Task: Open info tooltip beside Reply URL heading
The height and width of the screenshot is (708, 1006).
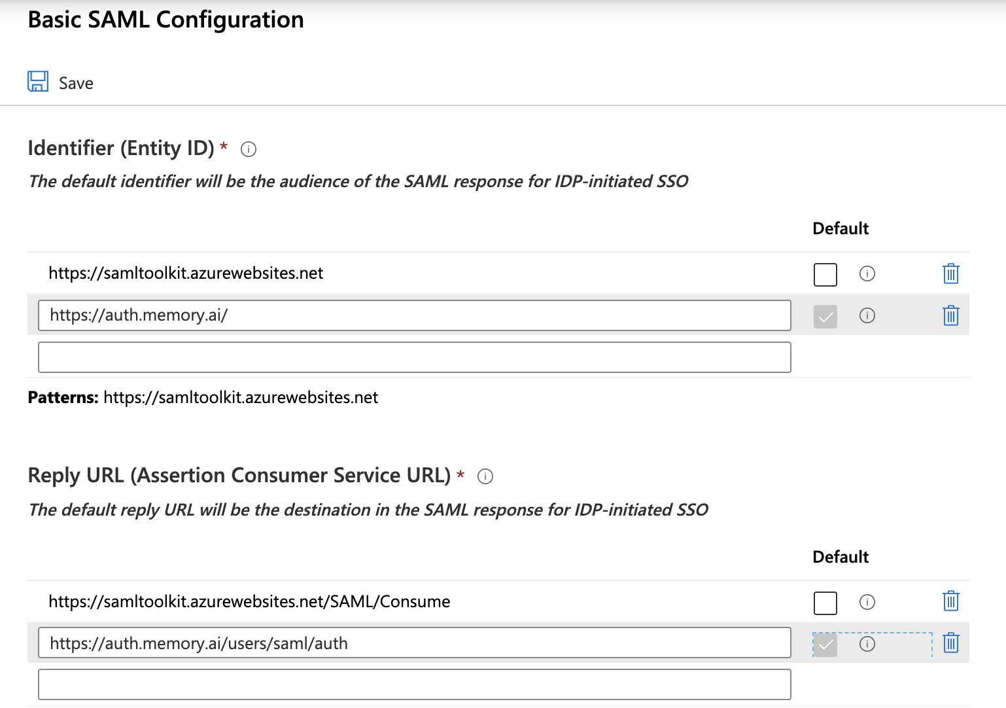Action: [485, 476]
